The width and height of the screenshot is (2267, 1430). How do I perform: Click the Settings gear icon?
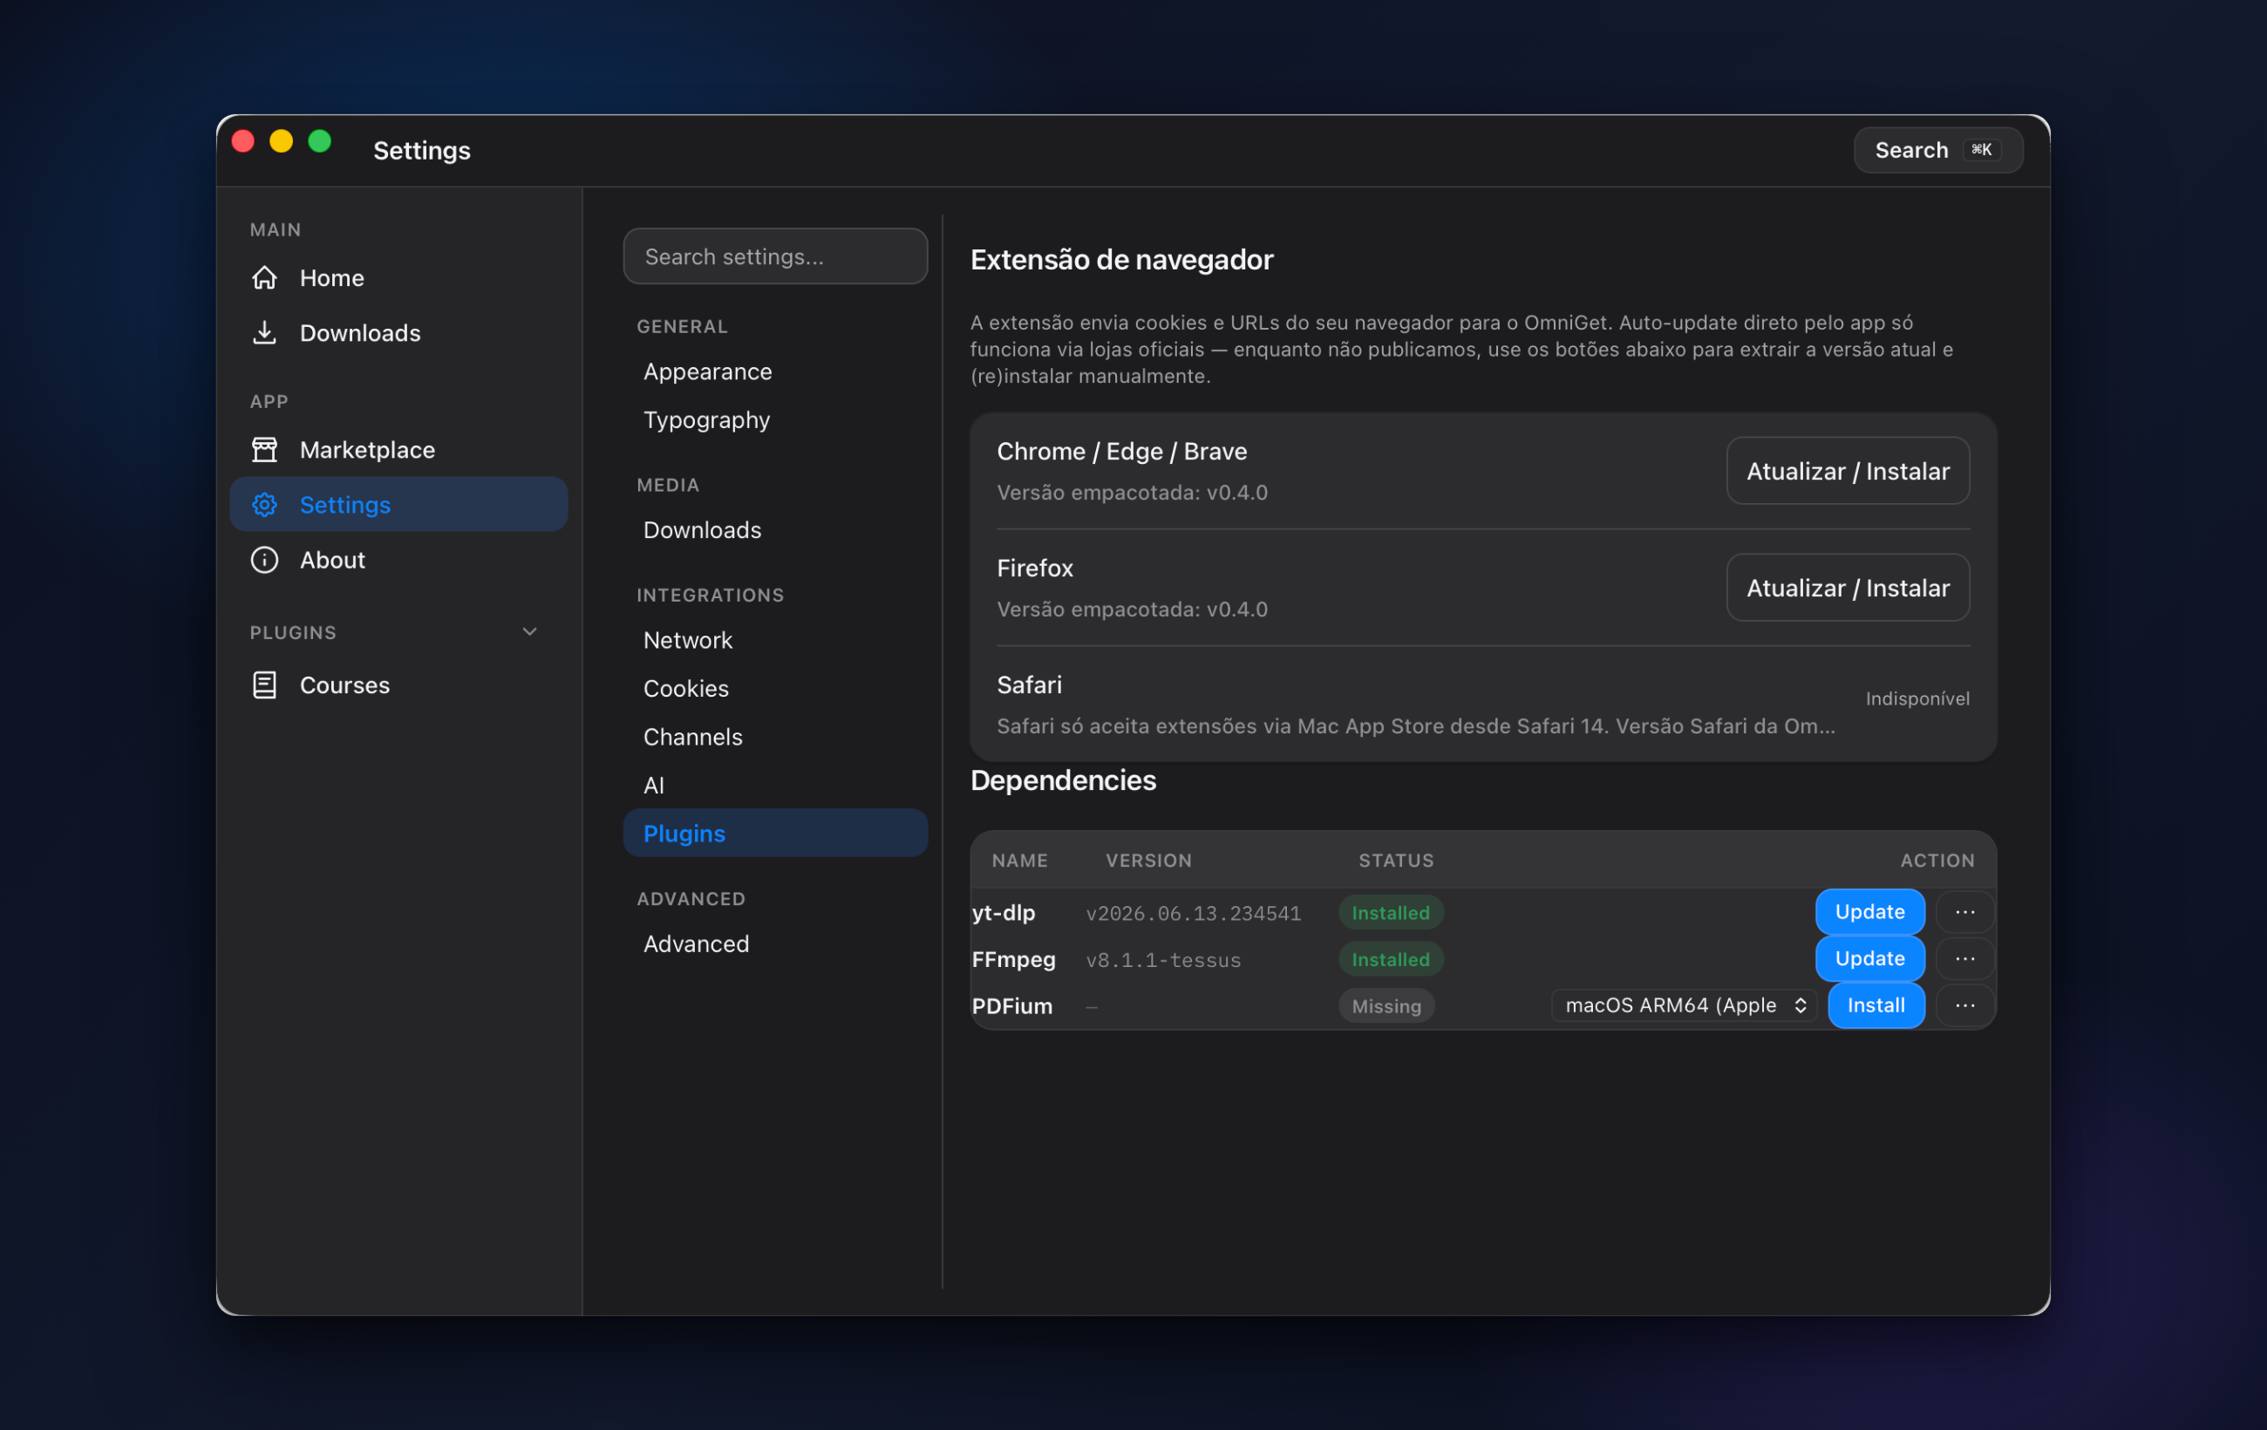click(264, 505)
